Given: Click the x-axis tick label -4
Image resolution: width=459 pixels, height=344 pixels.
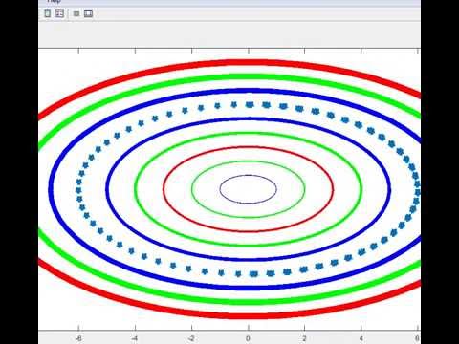Looking at the screenshot, I should [134, 338].
